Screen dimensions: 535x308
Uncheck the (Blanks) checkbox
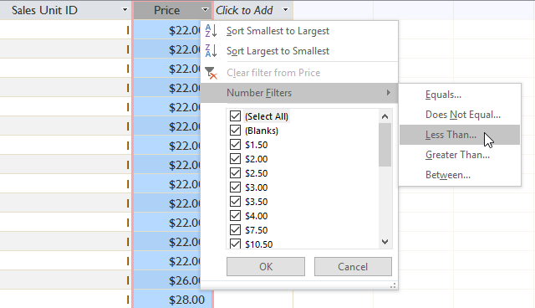235,131
